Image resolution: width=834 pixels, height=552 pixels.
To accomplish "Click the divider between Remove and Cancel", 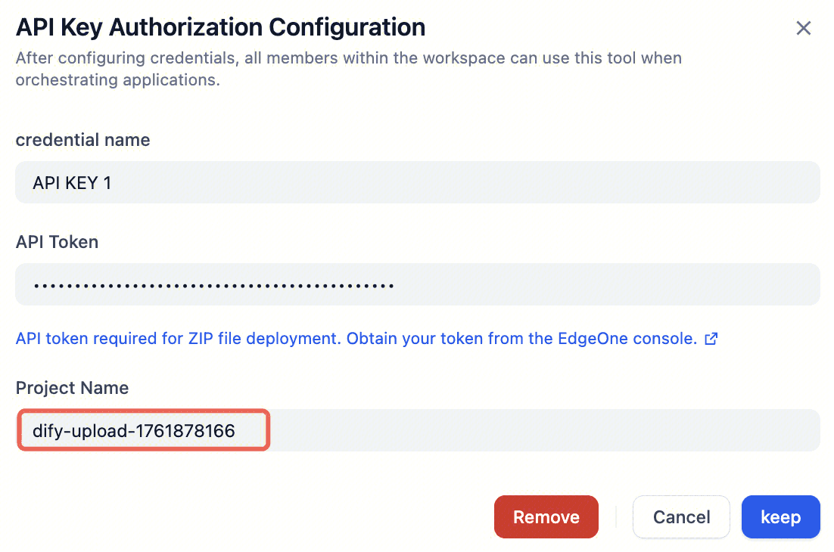I will pyautogui.click(x=616, y=517).
